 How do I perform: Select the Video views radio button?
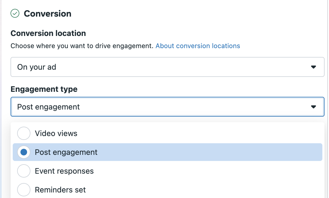[24, 133]
